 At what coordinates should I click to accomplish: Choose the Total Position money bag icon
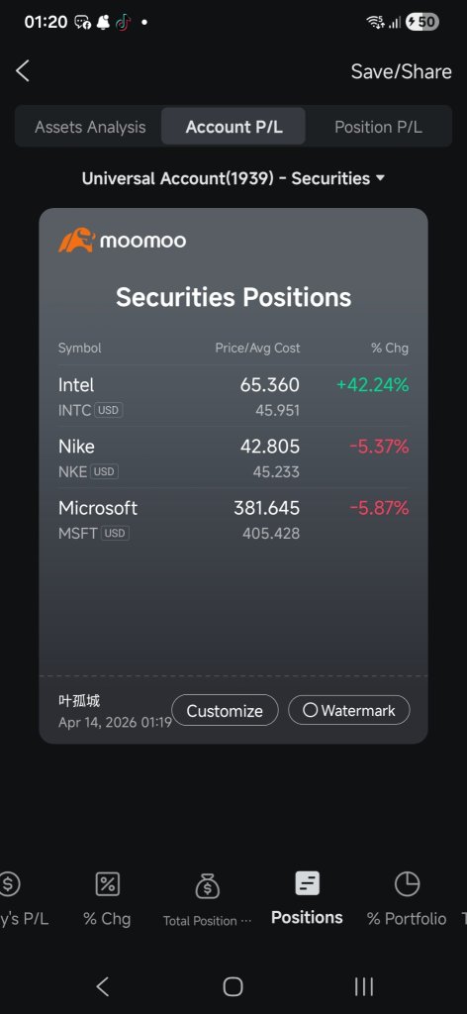coord(208,886)
